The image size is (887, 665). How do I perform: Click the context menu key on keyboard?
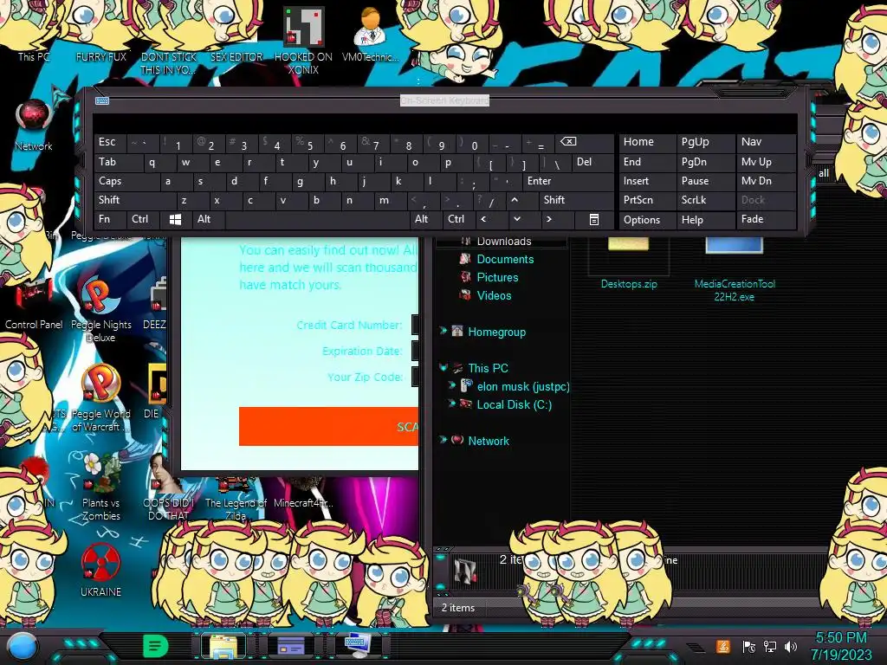coord(594,219)
